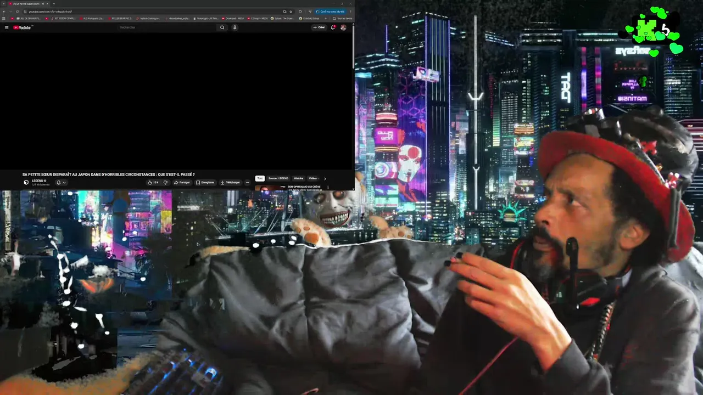Like the video with thumbs up

(153, 183)
